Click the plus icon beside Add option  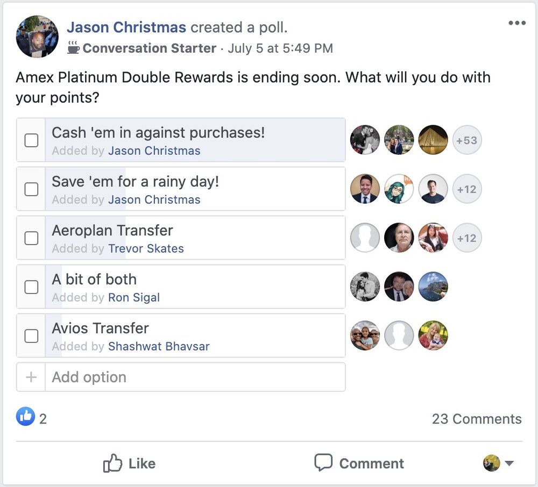tap(31, 377)
